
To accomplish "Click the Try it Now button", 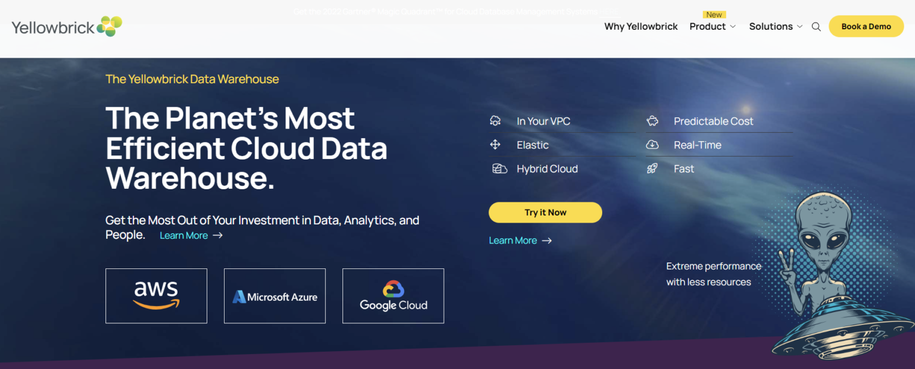I will (545, 212).
